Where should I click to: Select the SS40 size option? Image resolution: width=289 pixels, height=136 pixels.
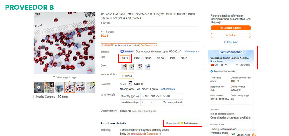[x=184, y=59]
